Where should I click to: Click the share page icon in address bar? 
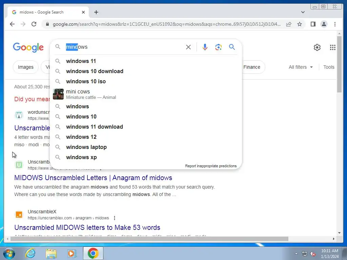289,24
